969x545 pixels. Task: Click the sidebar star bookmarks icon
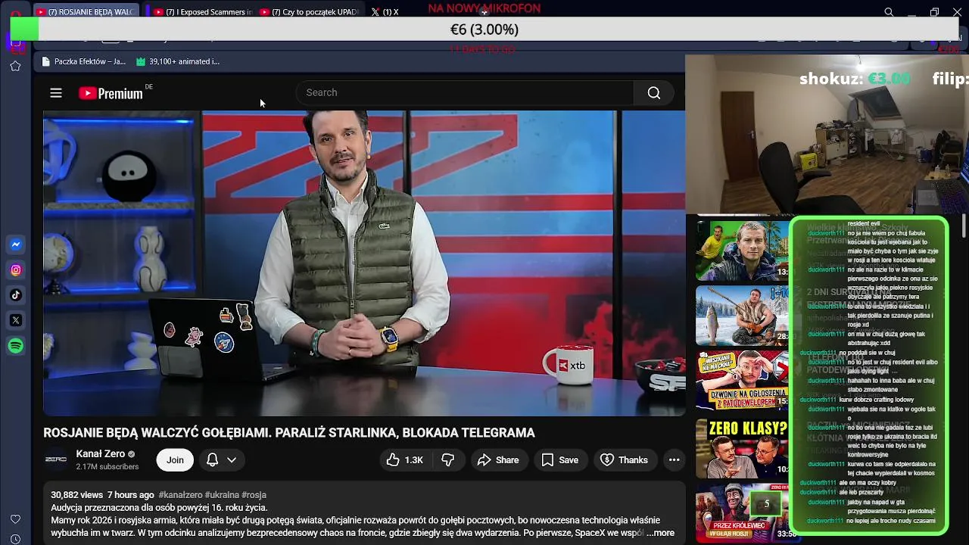(x=15, y=67)
